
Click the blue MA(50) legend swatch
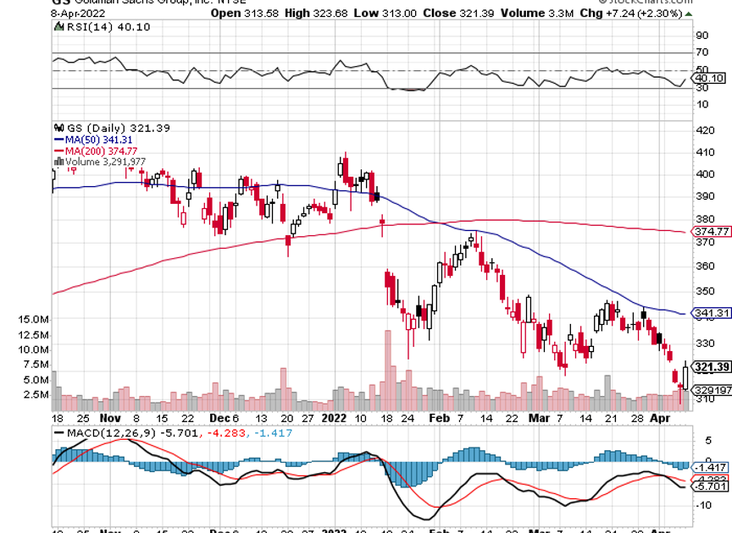[x=58, y=140]
